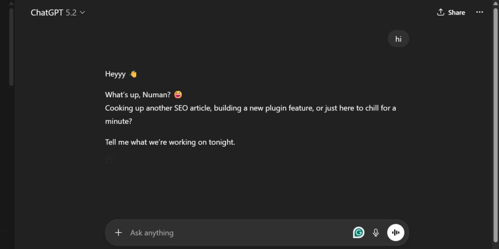Click the upload arrow icon beside Share
Viewport: 499px width, 249px height.
(441, 12)
